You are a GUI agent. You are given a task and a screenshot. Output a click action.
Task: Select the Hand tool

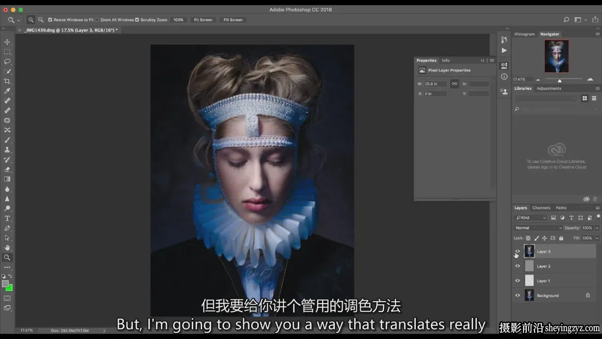coord(7,248)
